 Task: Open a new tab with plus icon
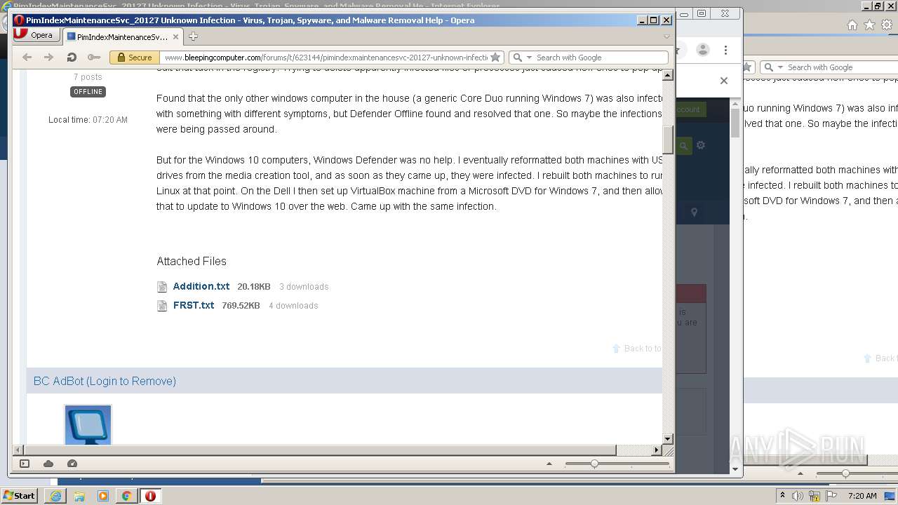(x=194, y=36)
